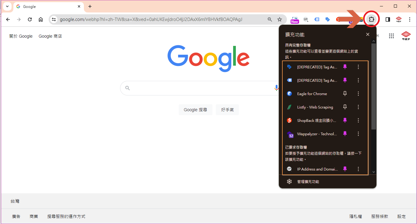Open the Extensions puzzle-piece menu
Viewport: 417px width, 224px height.
click(x=371, y=19)
